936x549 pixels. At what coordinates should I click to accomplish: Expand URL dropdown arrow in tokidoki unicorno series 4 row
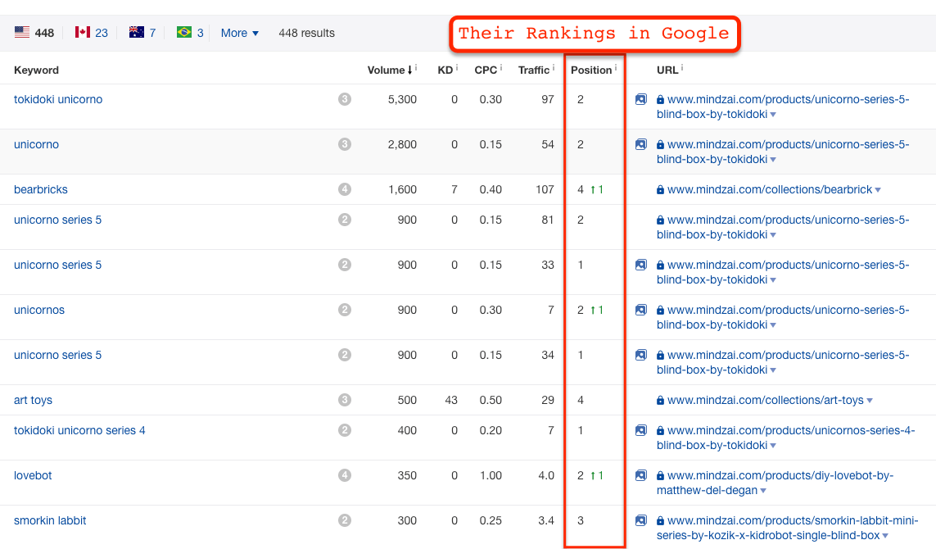click(773, 446)
